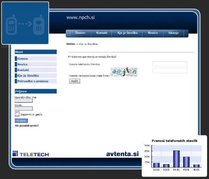Click the Prijava login button
This screenshot has width=209, height=179.
[x=21, y=121]
